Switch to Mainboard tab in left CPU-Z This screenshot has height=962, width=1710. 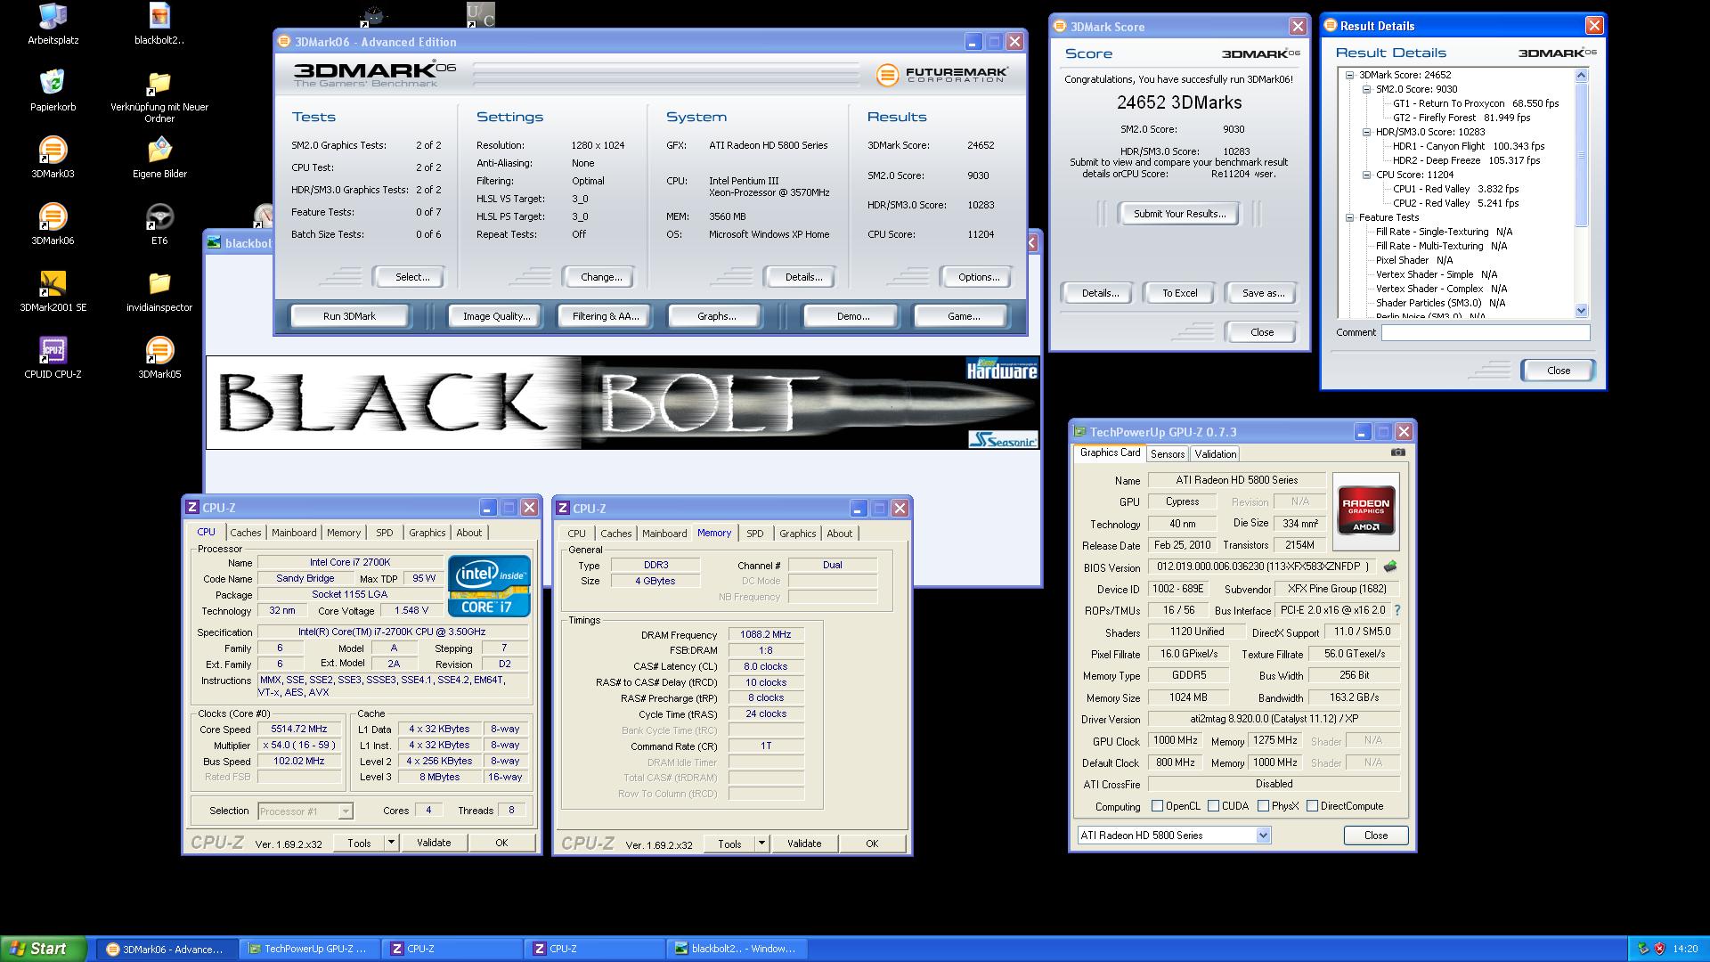pyautogui.click(x=294, y=533)
